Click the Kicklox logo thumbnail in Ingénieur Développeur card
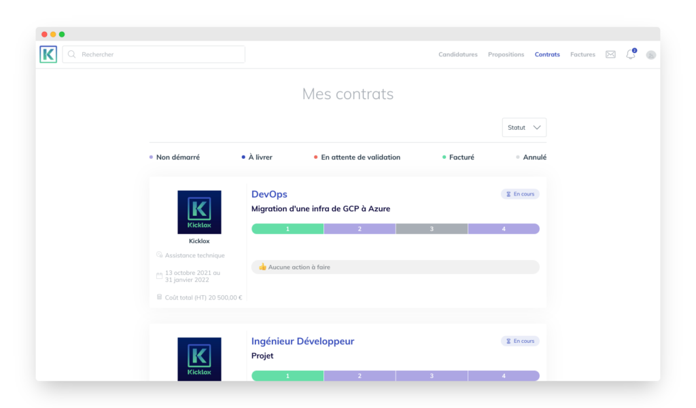The height and width of the screenshot is (408, 696). [199, 359]
